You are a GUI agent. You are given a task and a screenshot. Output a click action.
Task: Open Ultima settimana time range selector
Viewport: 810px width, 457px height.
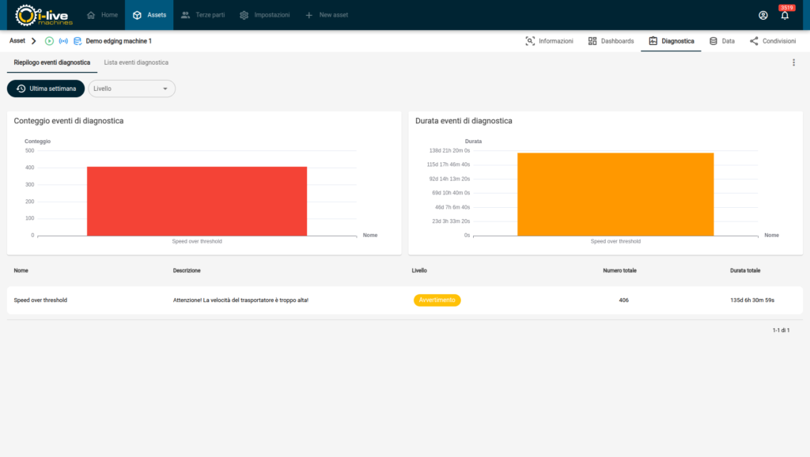[x=46, y=89]
